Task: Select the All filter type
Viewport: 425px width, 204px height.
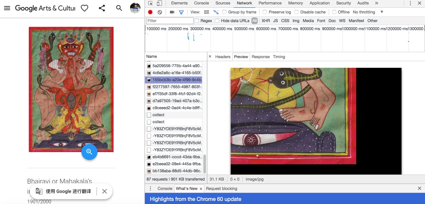Action: tap(254, 21)
